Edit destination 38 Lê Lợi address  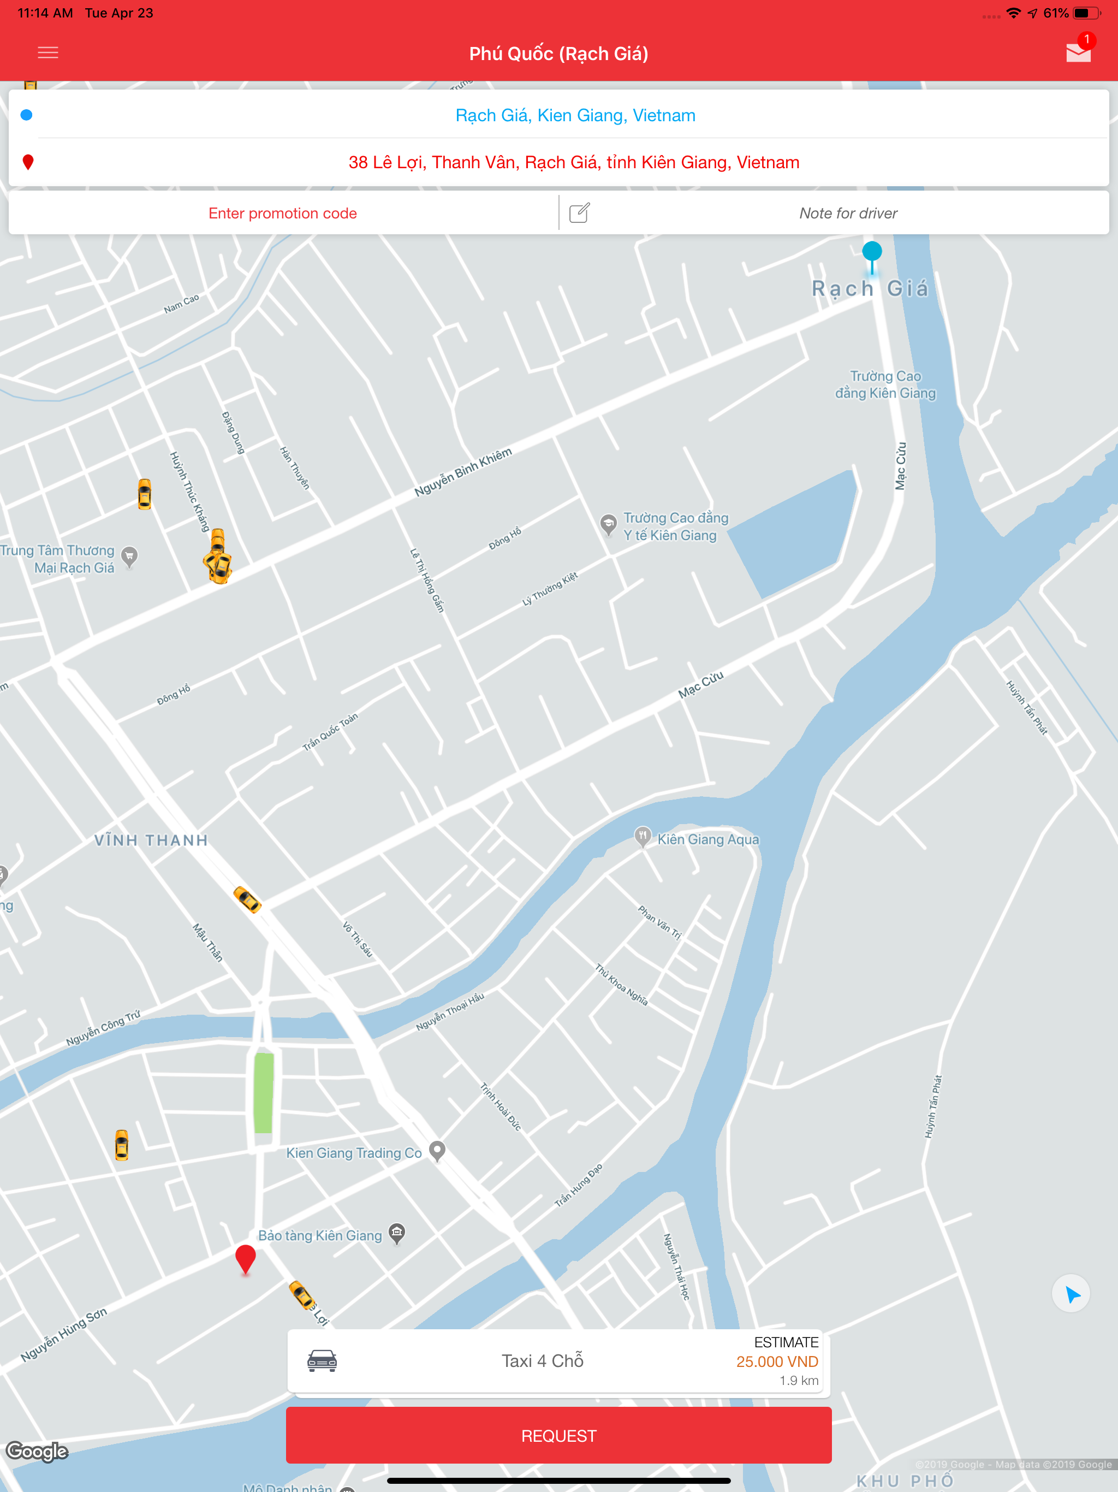574,162
